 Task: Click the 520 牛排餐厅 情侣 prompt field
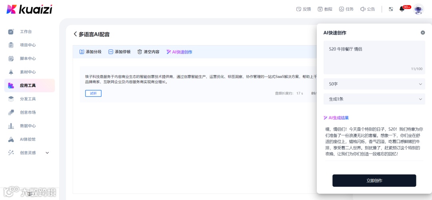[374, 57]
